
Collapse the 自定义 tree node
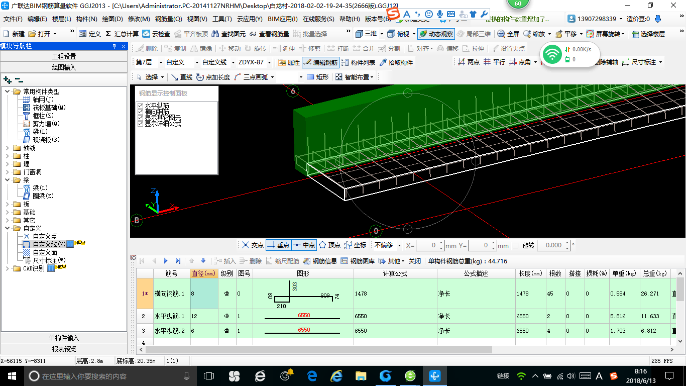(8, 229)
